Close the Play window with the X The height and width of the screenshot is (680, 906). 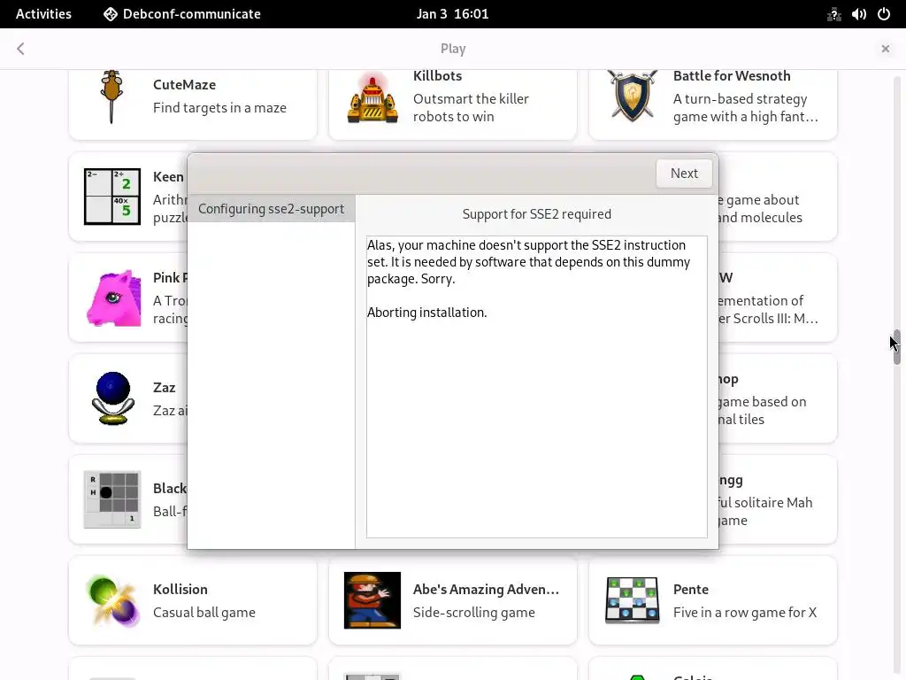pyautogui.click(x=885, y=49)
